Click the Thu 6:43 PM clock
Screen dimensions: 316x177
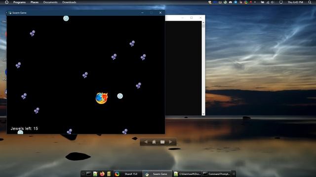tap(295, 2)
